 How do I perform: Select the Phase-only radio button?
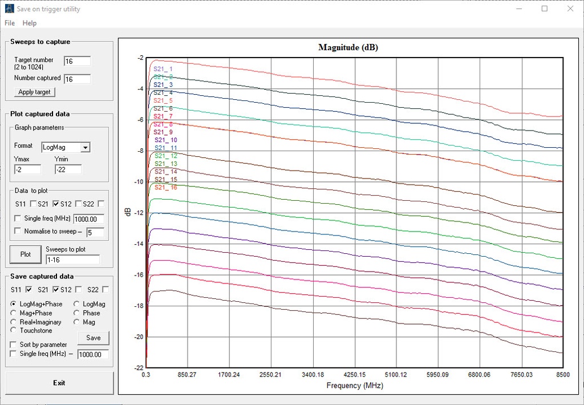(77, 313)
